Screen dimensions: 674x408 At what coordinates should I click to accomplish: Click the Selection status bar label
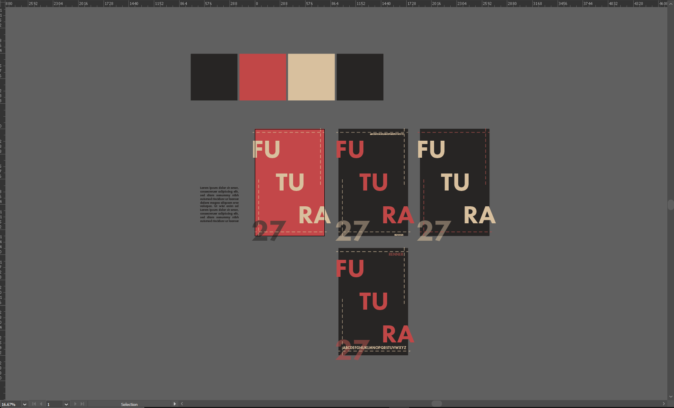(129, 404)
